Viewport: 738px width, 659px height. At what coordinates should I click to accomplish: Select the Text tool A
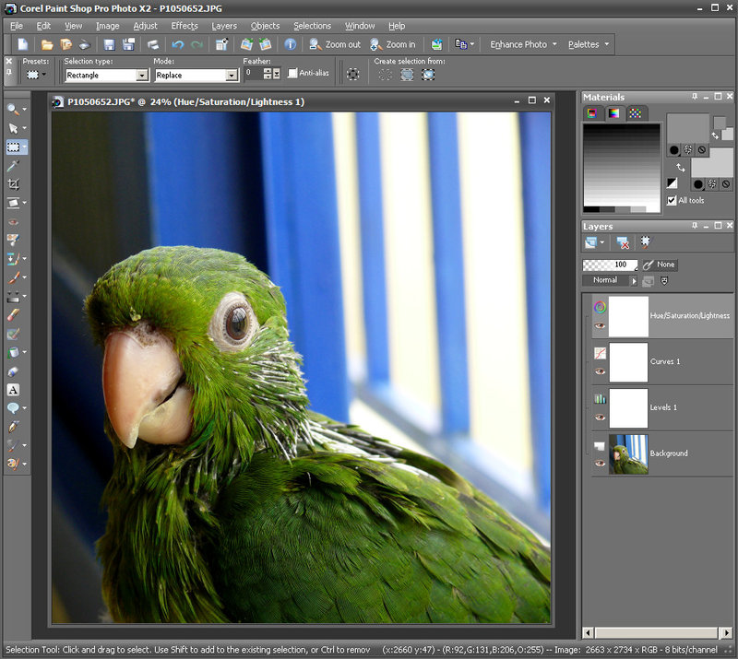[x=13, y=390]
